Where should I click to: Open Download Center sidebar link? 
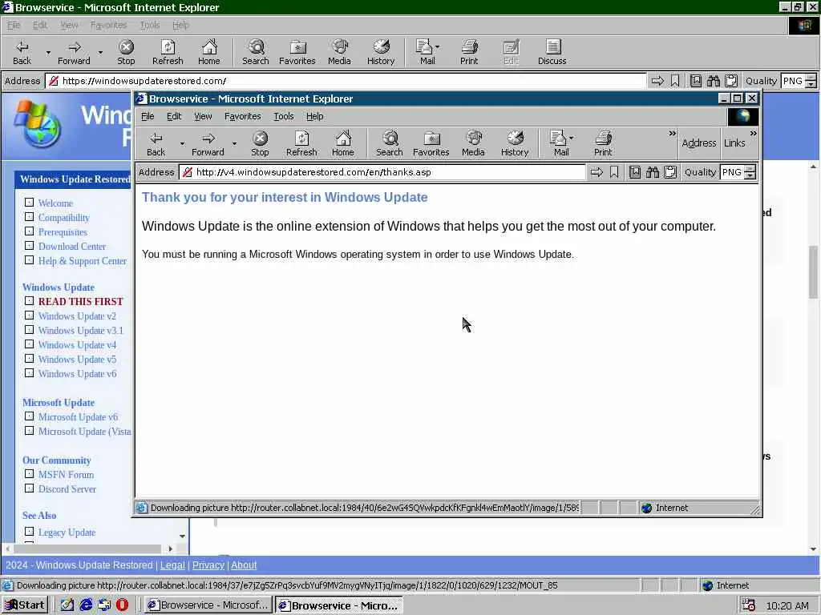71,247
